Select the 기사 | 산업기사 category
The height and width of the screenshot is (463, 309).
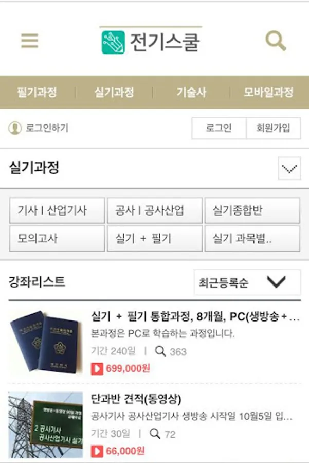pos(57,210)
